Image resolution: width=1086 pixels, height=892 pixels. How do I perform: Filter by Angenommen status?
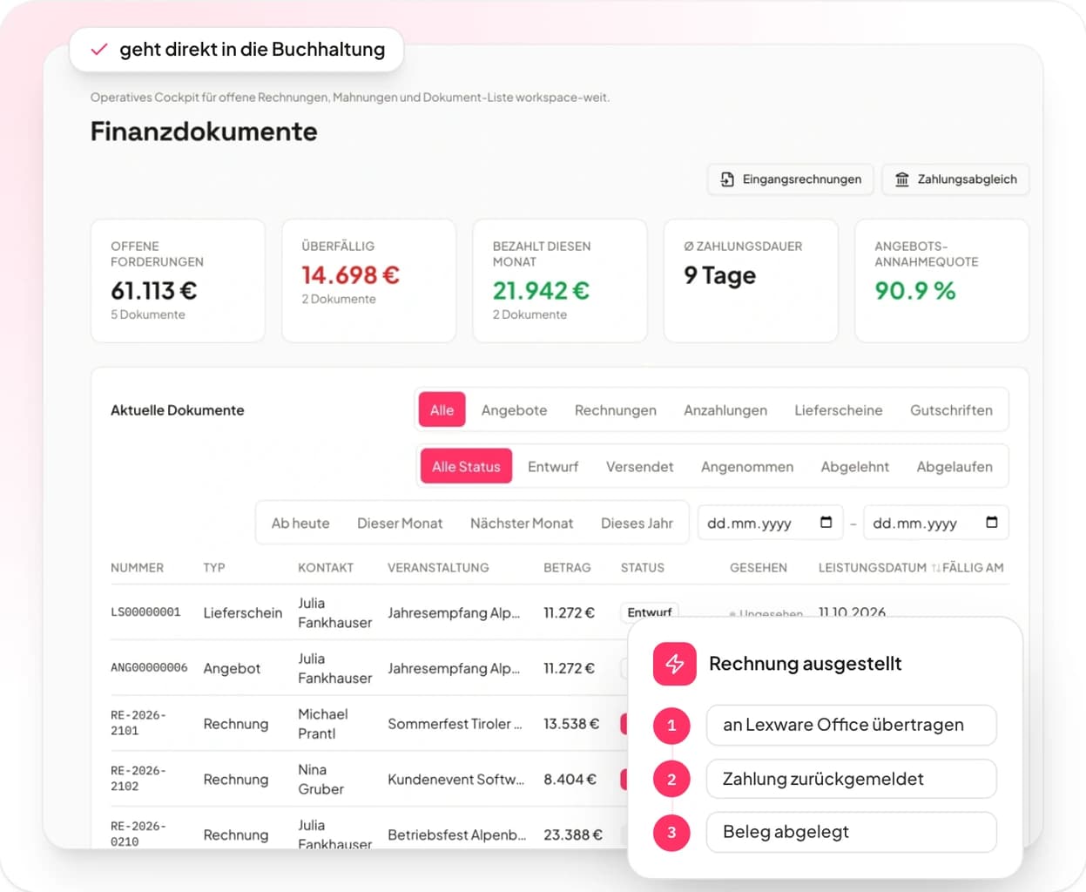pyautogui.click(x=747, y=467)
